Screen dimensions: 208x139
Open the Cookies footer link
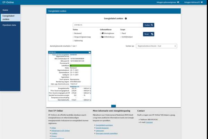click(54, 133)
